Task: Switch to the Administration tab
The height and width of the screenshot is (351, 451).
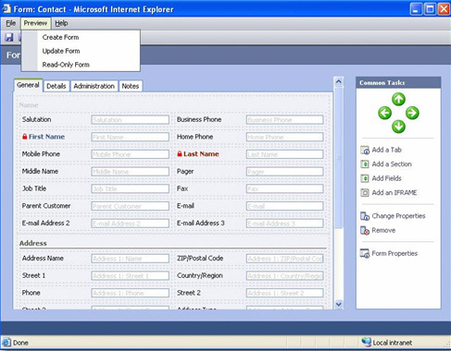Action: [x=94, y=86]
